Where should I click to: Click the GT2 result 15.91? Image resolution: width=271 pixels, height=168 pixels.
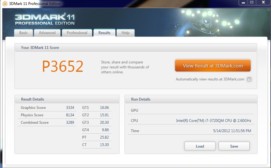point(104,115)
